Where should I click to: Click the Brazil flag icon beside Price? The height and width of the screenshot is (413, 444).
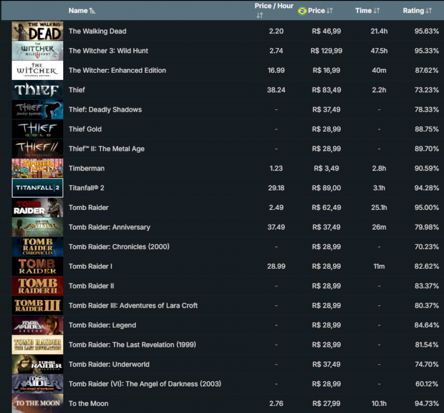tap(302, 11)
